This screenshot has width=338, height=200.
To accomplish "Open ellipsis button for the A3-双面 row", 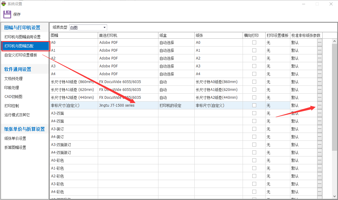I will [x=320, y=113].
